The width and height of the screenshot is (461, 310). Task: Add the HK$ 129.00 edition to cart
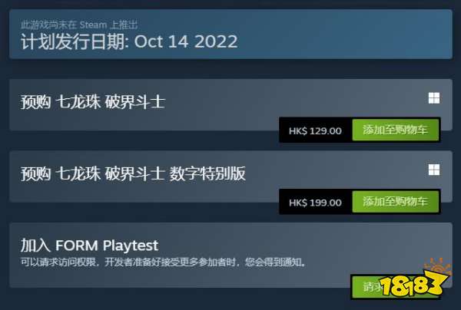pos(396,130)
